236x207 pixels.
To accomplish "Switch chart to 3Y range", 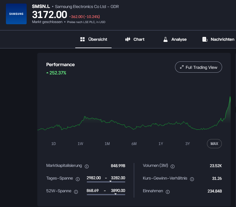I will 187,144.
